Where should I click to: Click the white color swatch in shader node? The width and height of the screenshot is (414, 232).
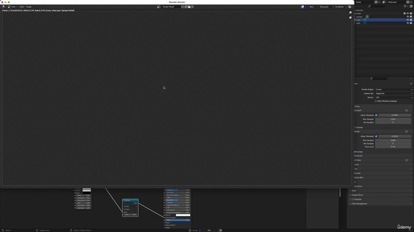tap(183, 215)
